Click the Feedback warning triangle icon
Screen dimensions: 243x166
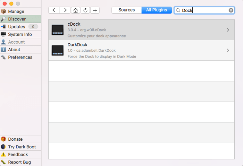3,155
